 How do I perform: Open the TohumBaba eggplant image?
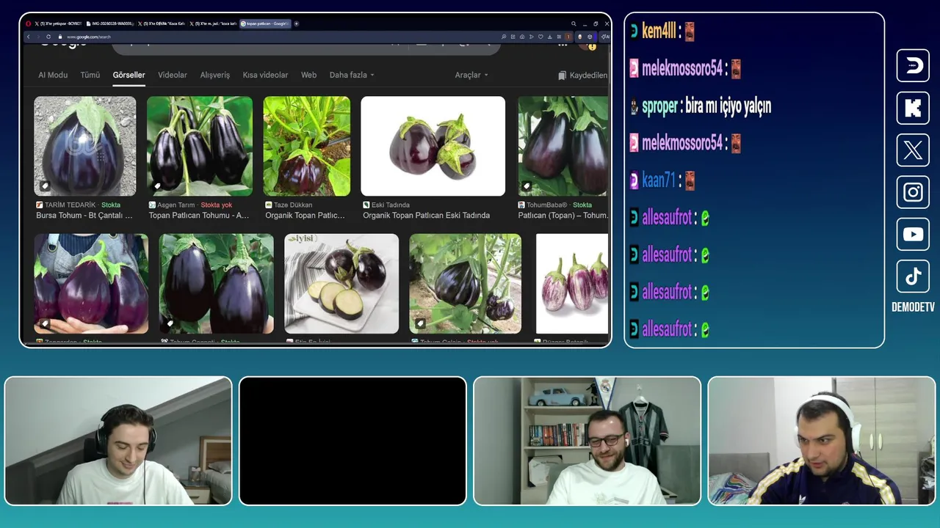[x=563, y=146]
